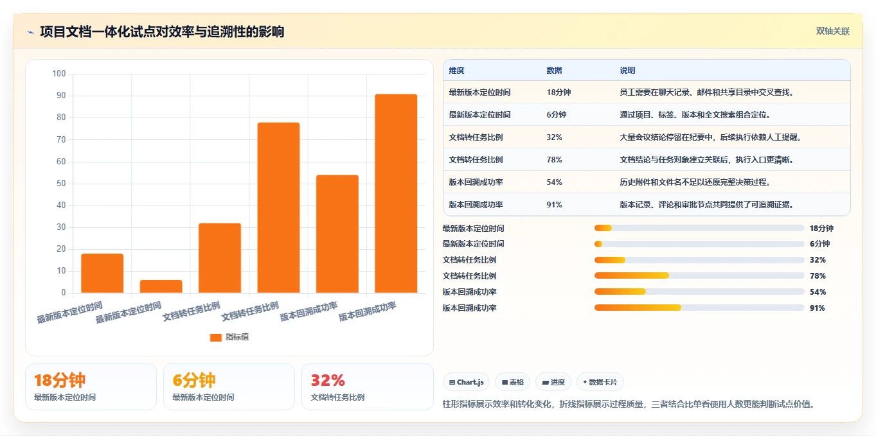
Task: Click the icon left of the dashboard title
Action: [x=31, y=32]
